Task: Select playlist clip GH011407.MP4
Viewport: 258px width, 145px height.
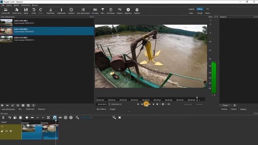Action: click(47, 23)
